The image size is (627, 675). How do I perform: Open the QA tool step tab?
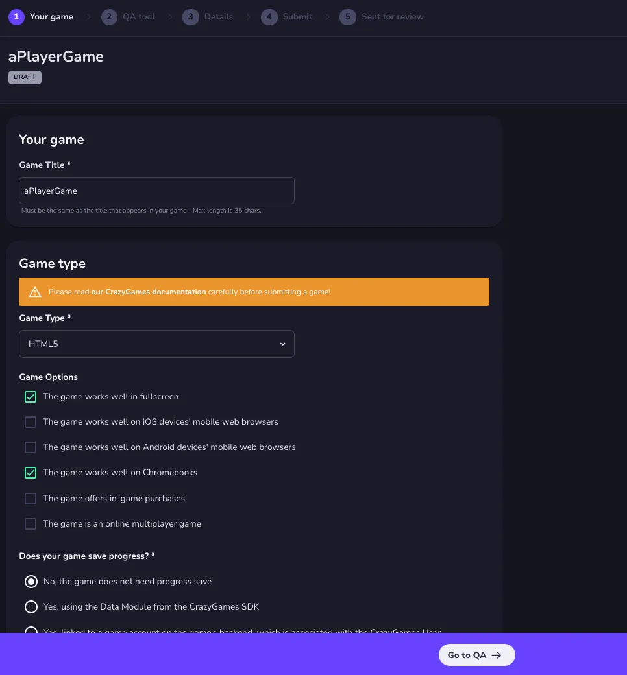coord(128,17)
